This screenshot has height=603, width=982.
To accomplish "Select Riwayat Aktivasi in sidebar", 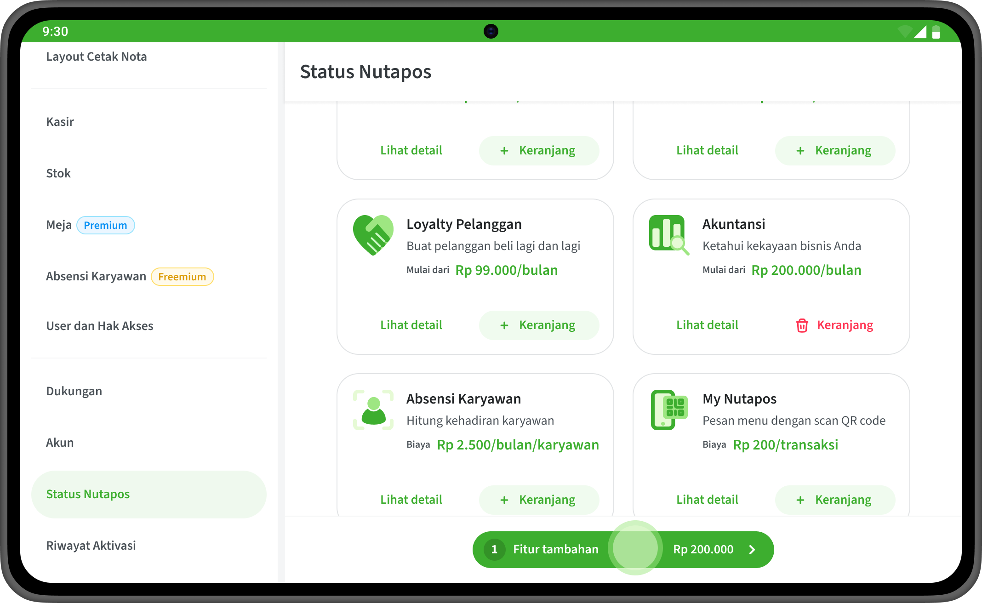I will 91,546.
